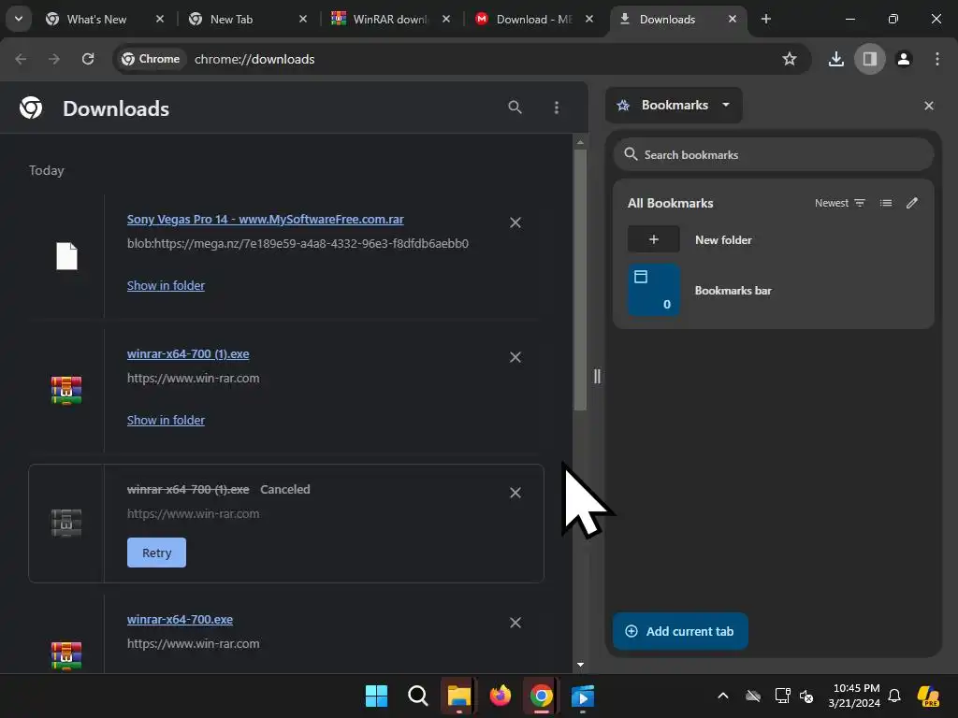Screen dimensions: 958x718
Task: Open the notifications bell icon
Action: (894, 696)
